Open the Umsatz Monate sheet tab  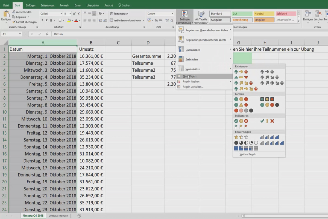pos(58,216)
